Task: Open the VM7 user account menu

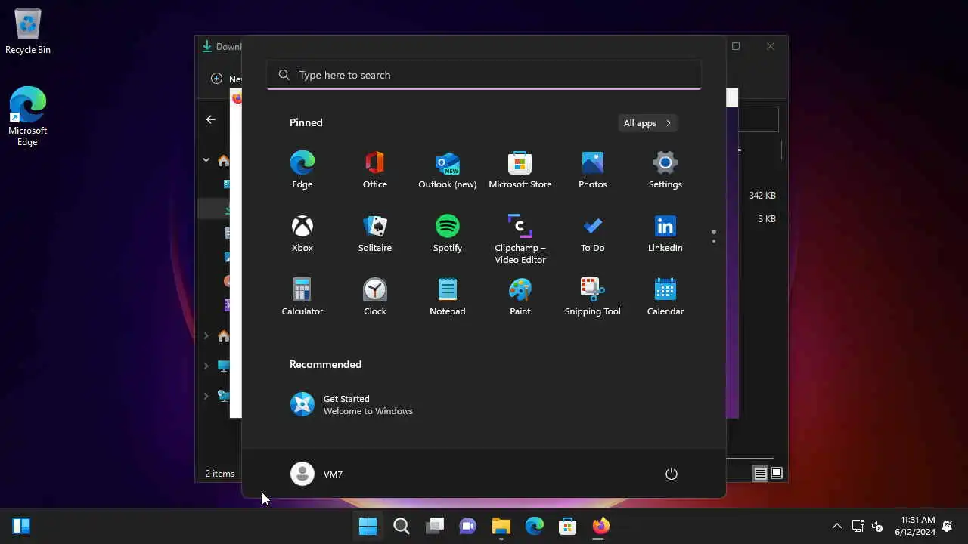Action: 317,474
